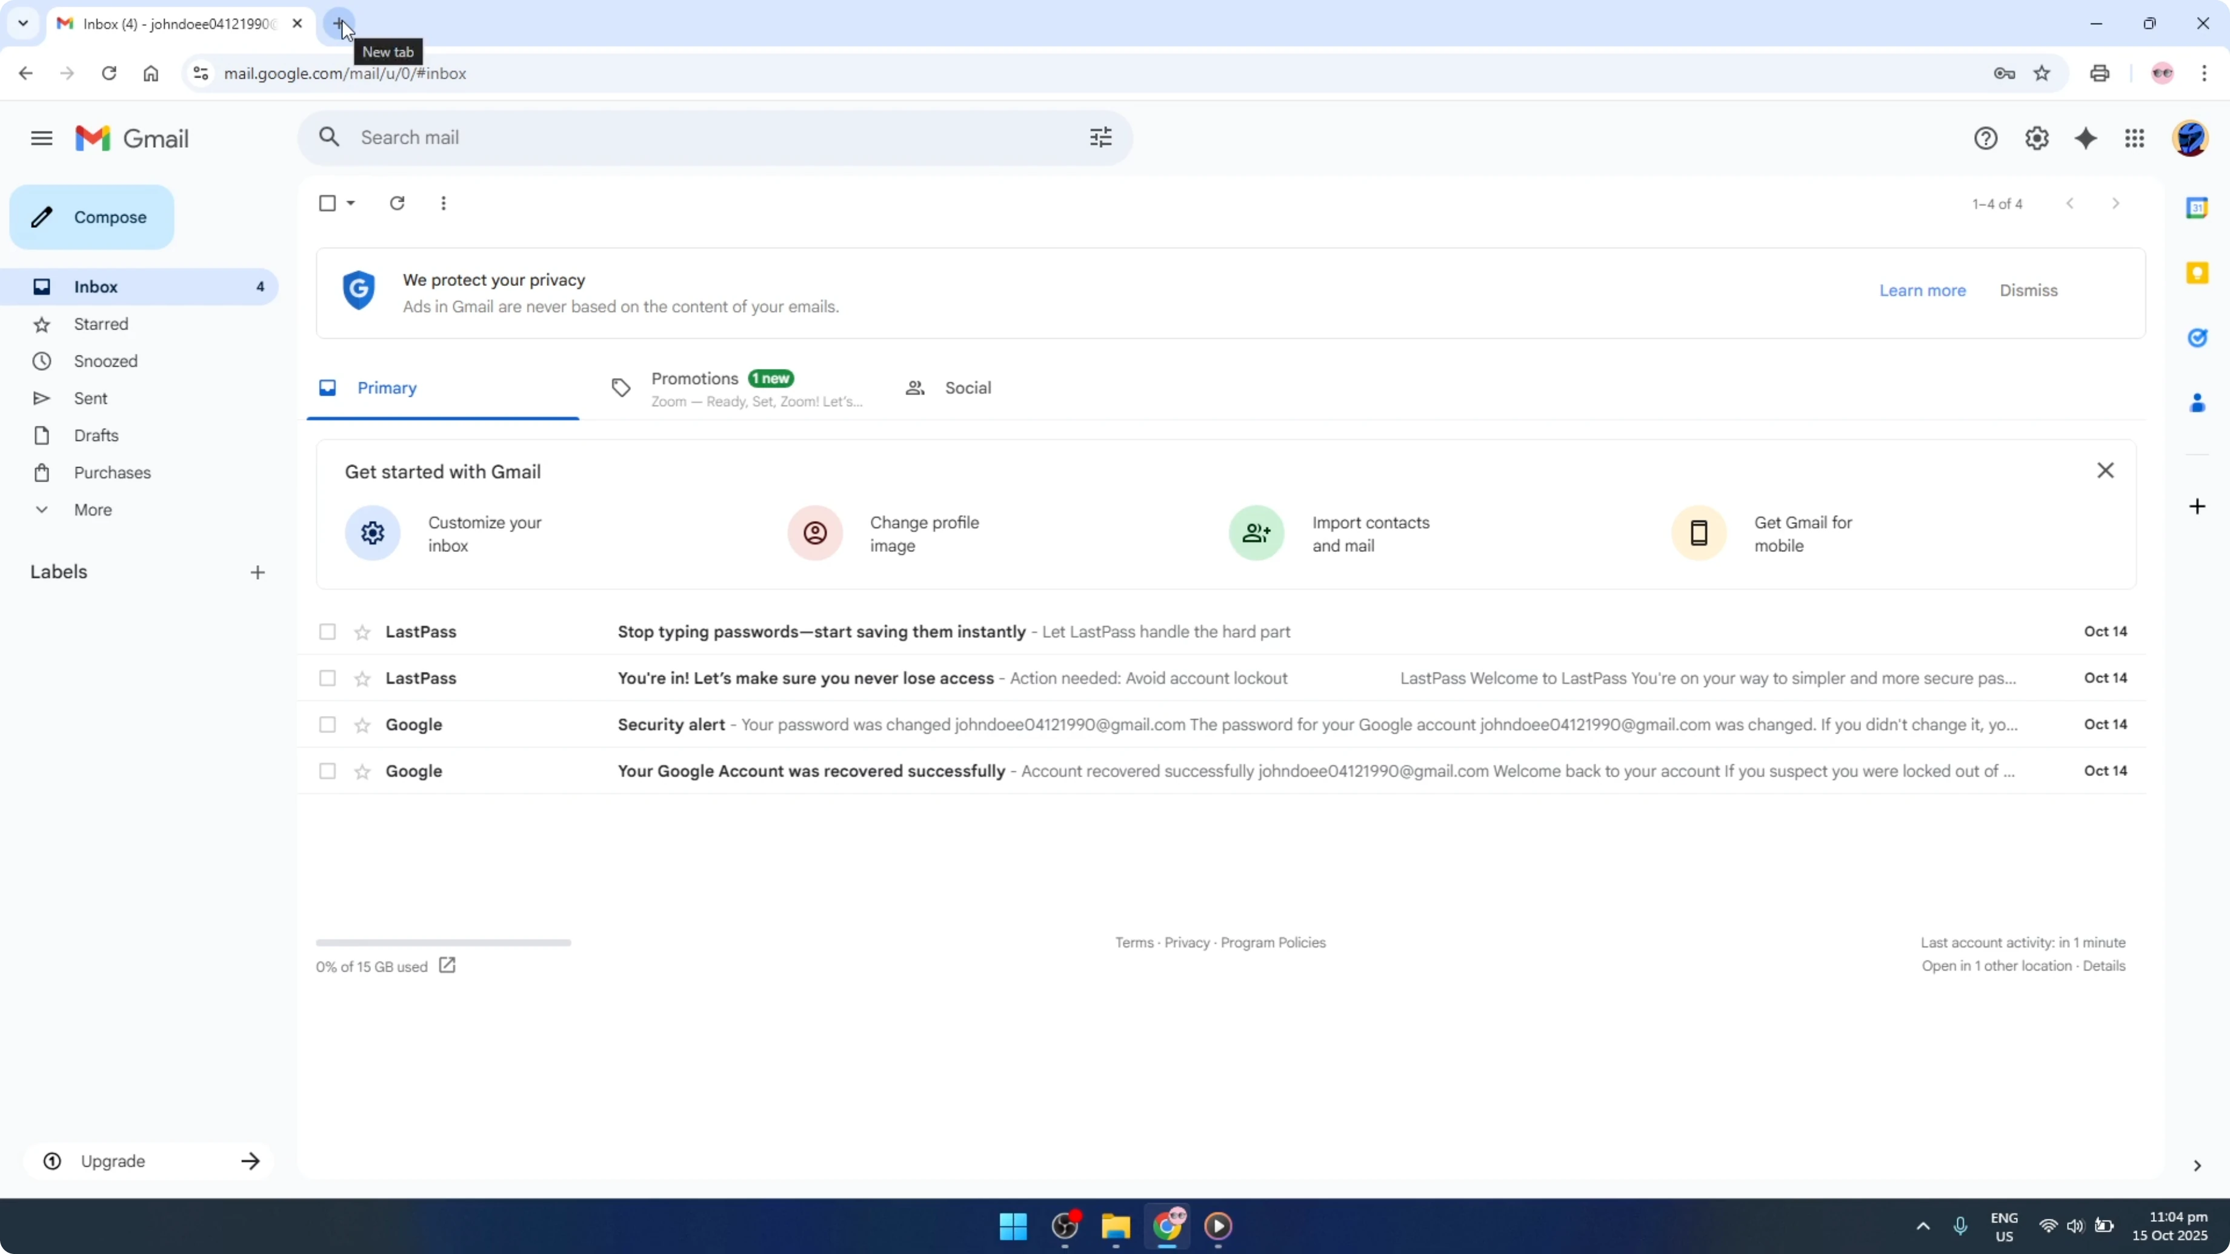Viewport: 2230px width, 1254px height.
Task: Open Chrome's three-dot menu
Action: click(x=2204, y=73)
